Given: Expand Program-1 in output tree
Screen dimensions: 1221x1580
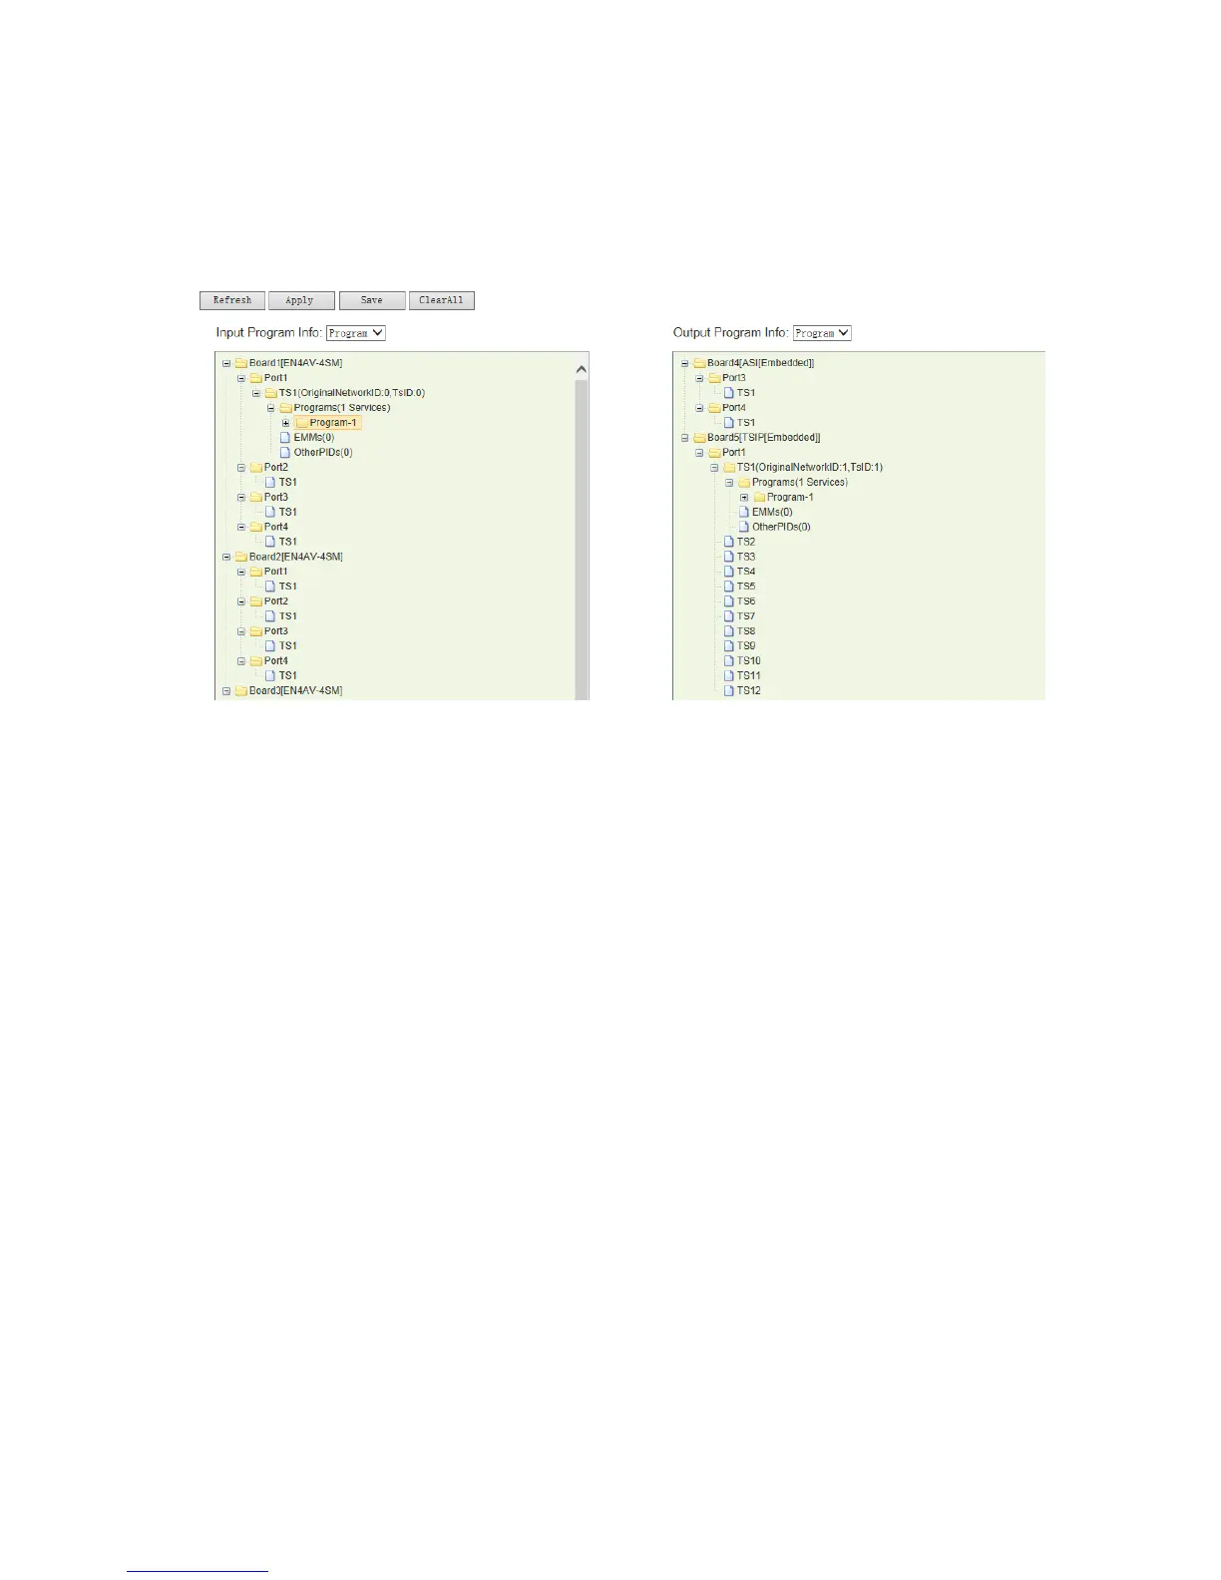Looking at the screenshot, I should 745,498.
